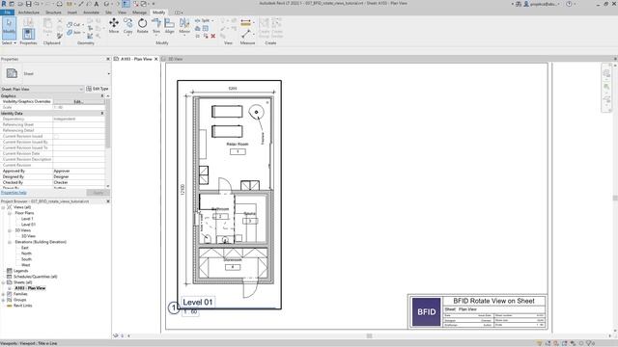Switch to the View ribbon tab
Image resolution: width=618 pixels, height=347 pixels.
123,13
